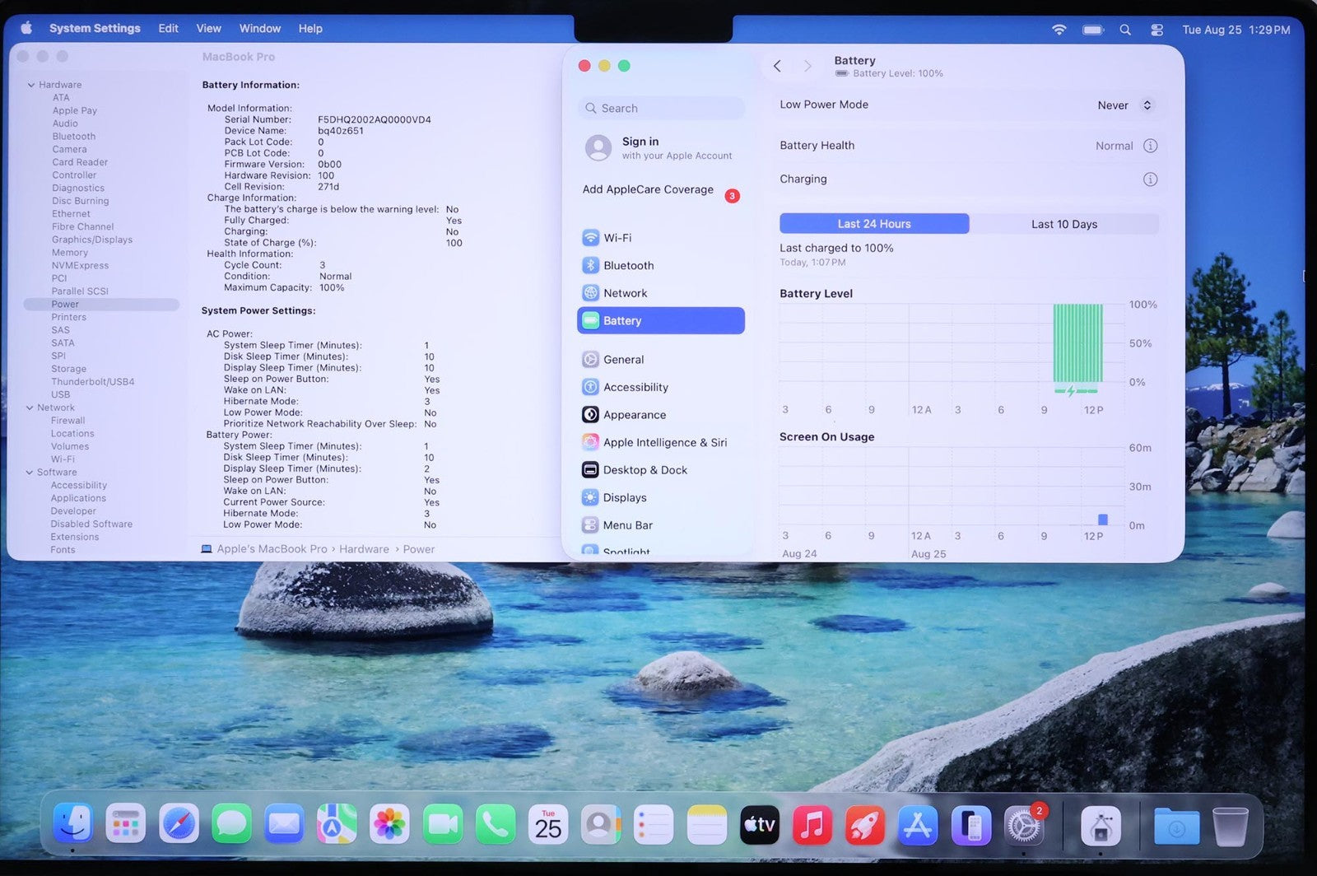The width and height of the screenshot is (1317, 876).
Task: Open Wi-Fi settings in the sidebar
Action: click(661, 238)
